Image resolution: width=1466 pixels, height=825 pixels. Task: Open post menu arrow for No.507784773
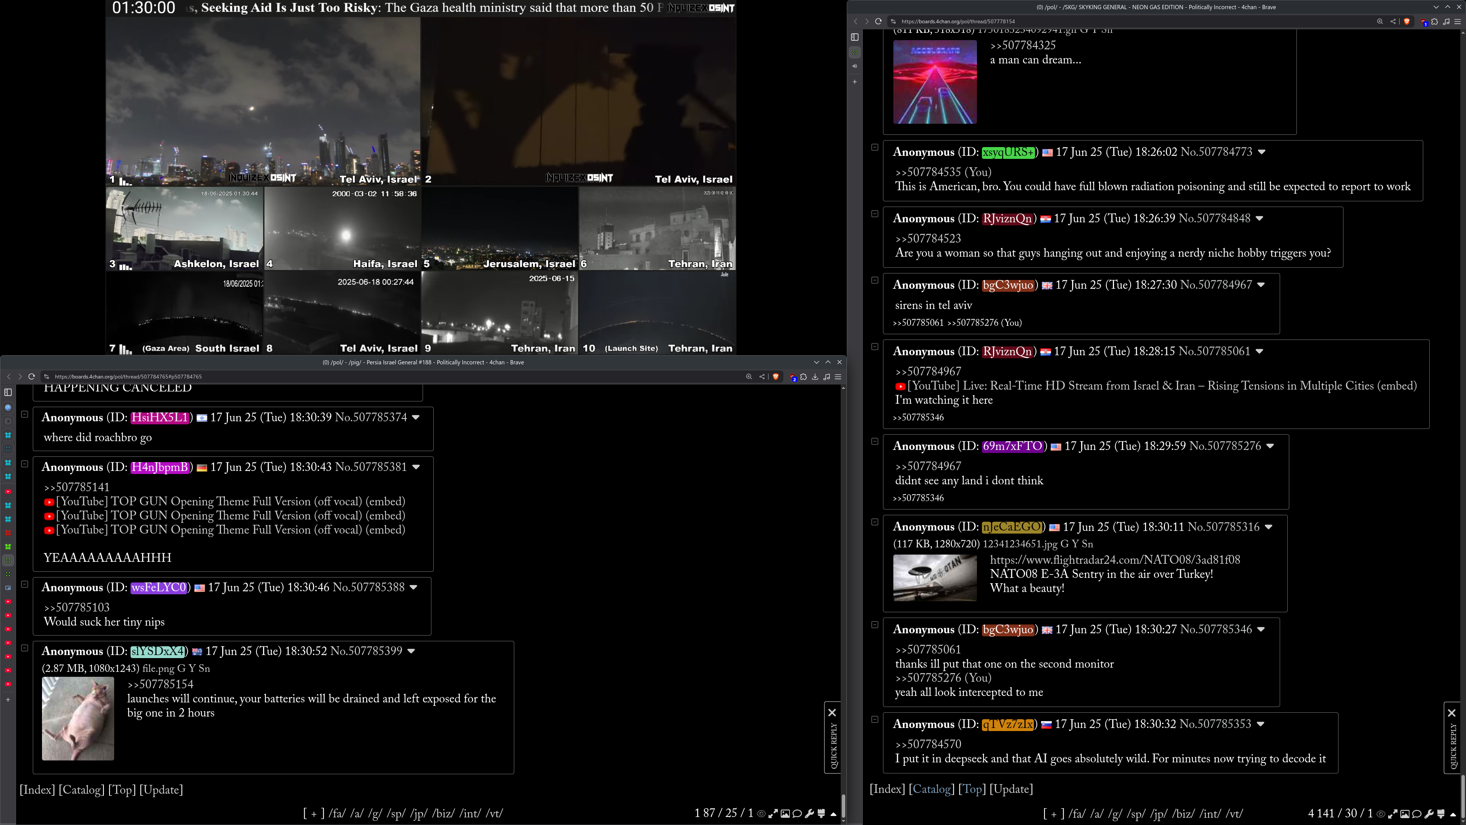coord(1262,152)
